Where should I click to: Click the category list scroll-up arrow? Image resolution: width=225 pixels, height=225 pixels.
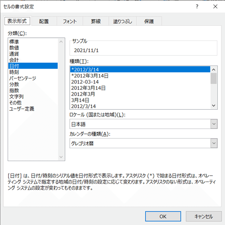pos(61,42)
